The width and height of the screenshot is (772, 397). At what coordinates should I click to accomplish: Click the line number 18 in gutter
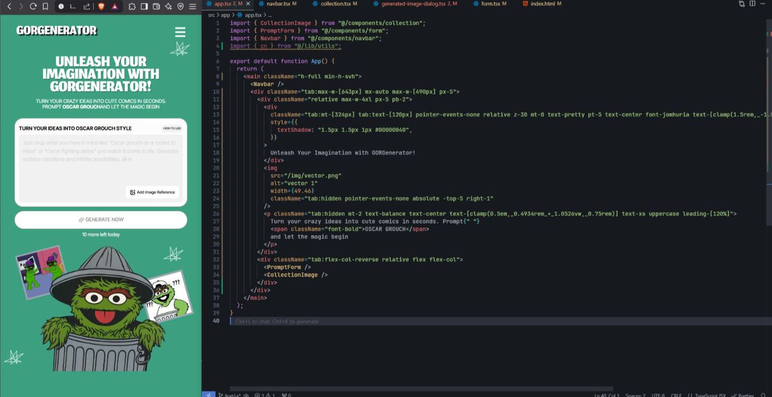pyautogui.click(x=216, y=152)
